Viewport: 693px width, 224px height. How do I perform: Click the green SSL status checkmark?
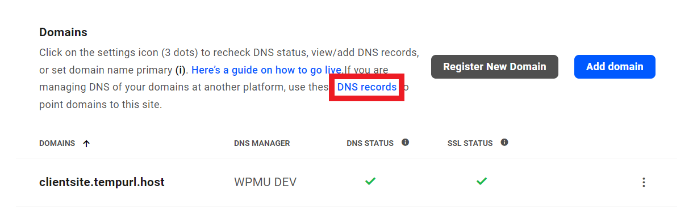[482, 182]
